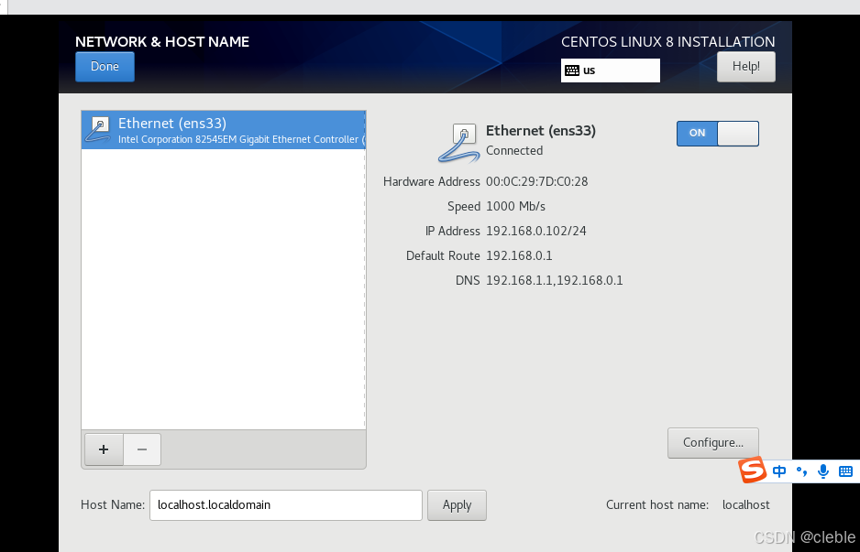The width and height of the screenshot is (860, 552).
Task: Toggle the Ethernet ens33 ON switch
Action: click(x=717, y=134)
